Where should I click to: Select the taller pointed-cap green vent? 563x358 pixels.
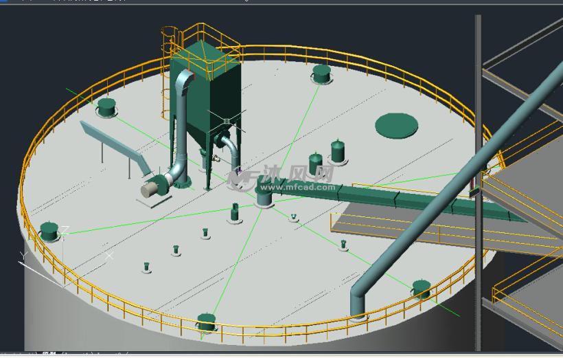pyautogui.click(x=338, y=150)
